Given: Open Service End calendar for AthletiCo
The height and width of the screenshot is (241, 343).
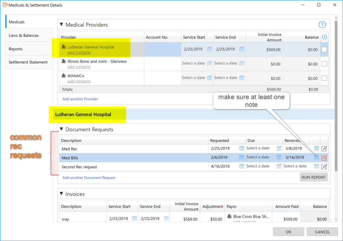Looking at the screenshot, I should (242, 77).
